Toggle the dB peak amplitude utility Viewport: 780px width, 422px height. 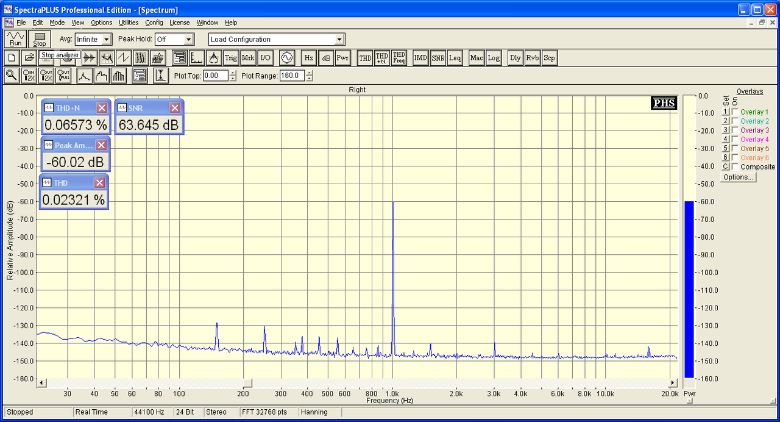pos(326,58)
